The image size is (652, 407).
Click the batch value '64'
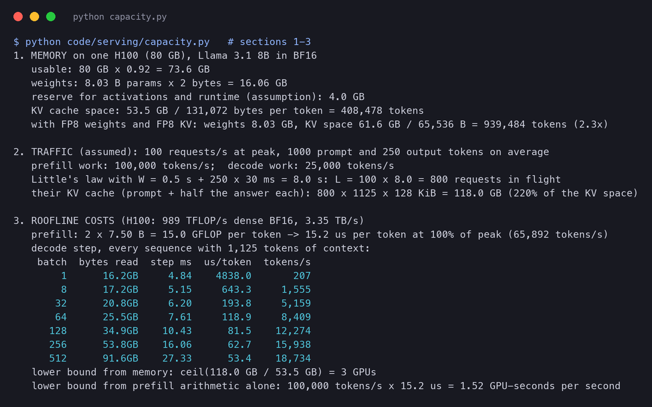[60, 317]
